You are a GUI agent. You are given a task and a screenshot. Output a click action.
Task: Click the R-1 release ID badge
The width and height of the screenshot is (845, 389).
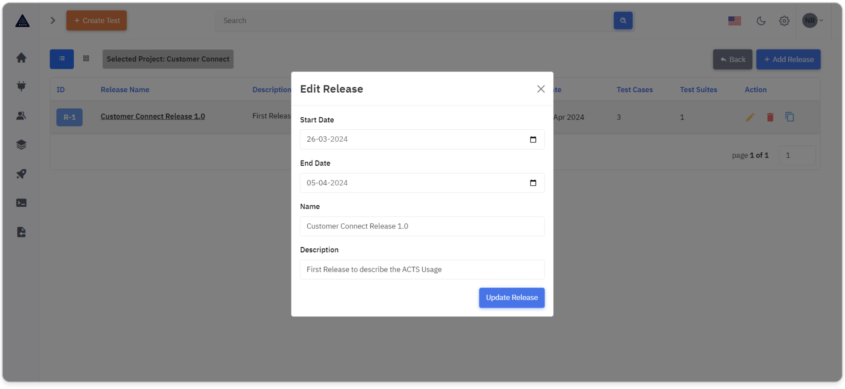pos(70,117)
